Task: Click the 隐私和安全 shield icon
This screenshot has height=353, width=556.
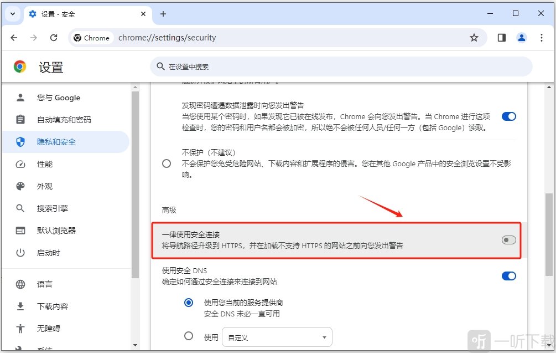Action: click(x=19, y=142)
